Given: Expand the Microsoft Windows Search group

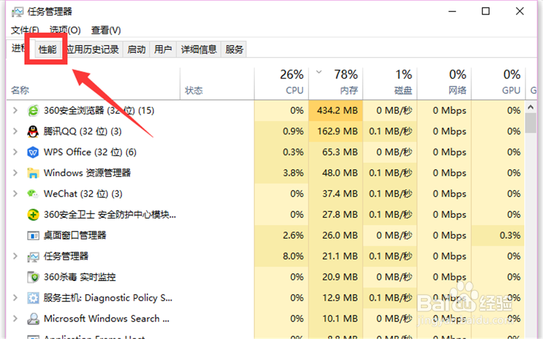Looking at the screenshot, I should pos(15,318).
